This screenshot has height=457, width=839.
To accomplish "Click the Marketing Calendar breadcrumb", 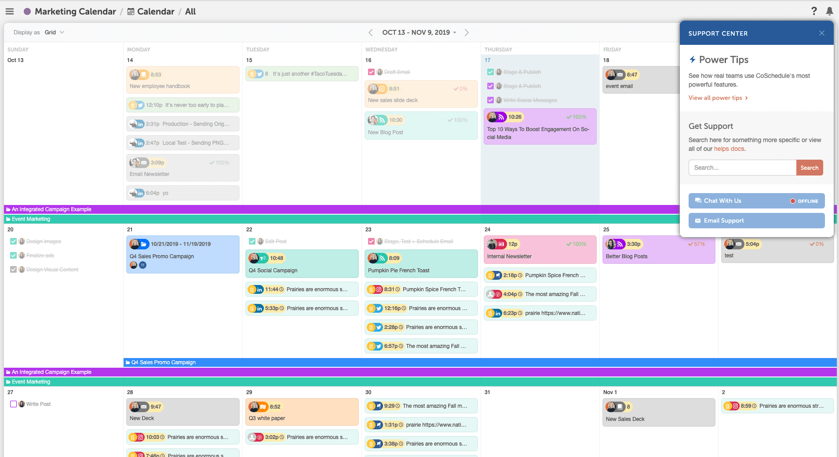I will click(75, 11).
